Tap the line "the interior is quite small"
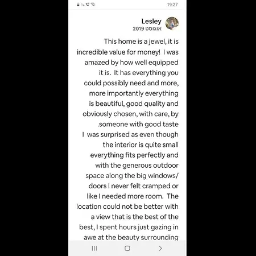The width and height of the screenshot is (256, 256). pyautogui.click(x=141, y=144)
